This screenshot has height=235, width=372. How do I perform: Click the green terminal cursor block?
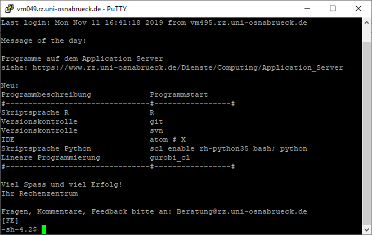pos(44,229)
